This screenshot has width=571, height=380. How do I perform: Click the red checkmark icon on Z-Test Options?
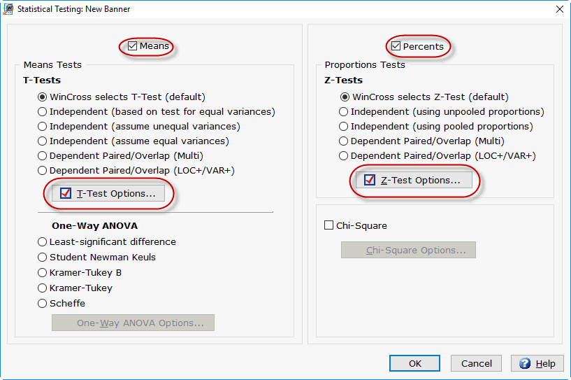click(x=370, y=180)
